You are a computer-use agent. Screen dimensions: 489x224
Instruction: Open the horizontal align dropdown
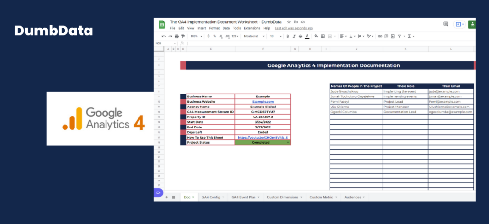343,36
